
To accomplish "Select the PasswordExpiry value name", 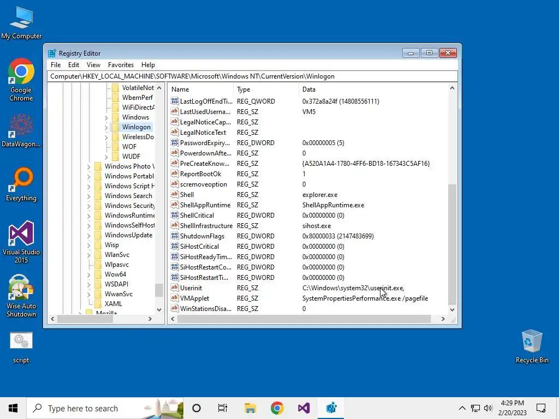I will [x=205, y=143].
